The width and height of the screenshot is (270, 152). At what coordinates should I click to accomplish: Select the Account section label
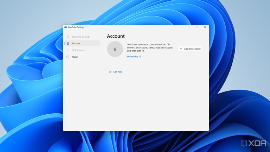coord(76,43)
